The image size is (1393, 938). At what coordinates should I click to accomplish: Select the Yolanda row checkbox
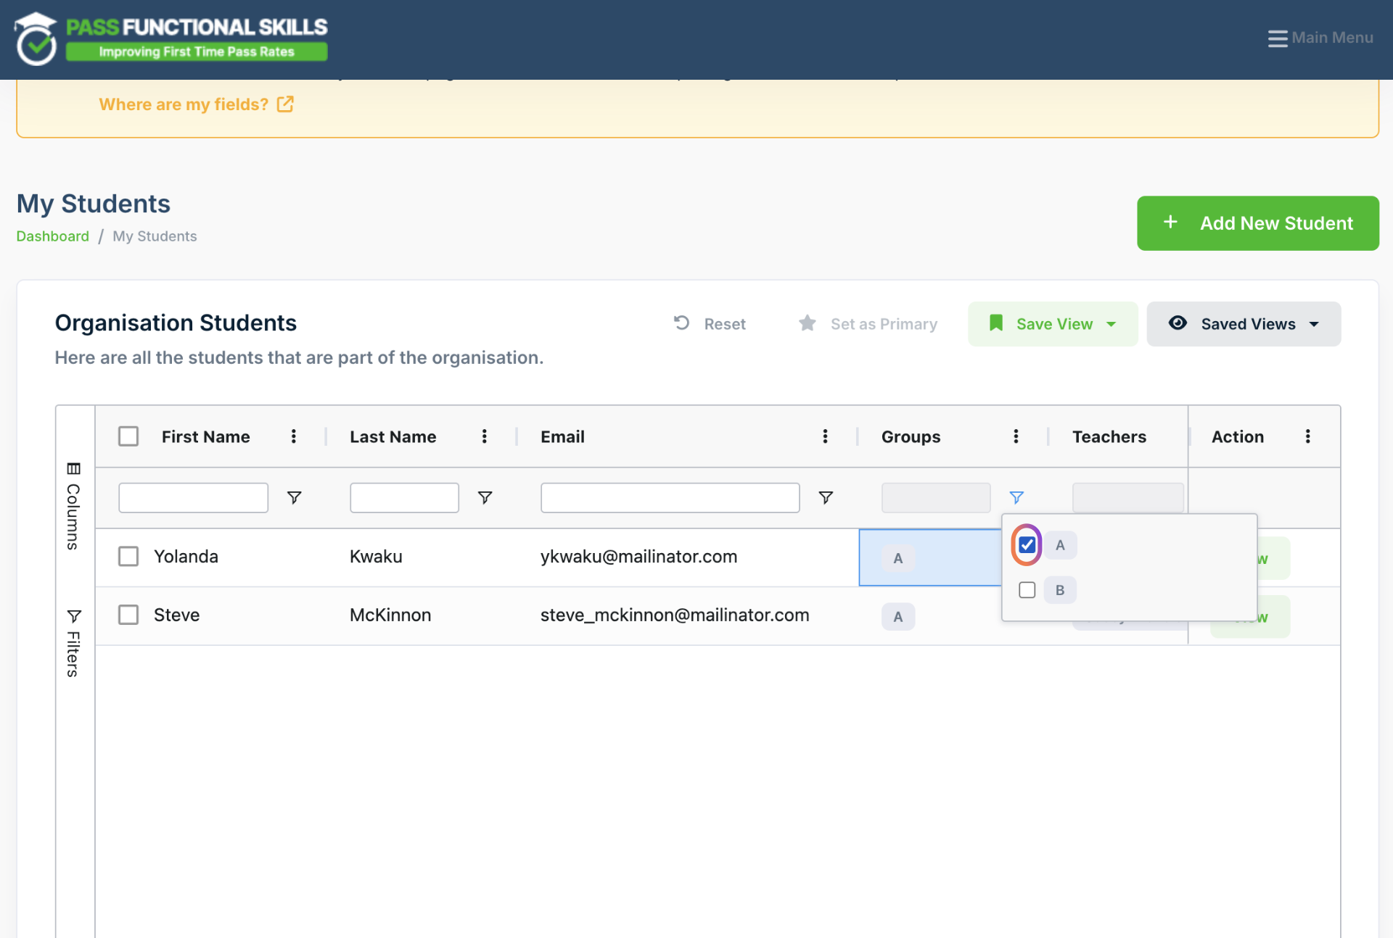[128, 557]
